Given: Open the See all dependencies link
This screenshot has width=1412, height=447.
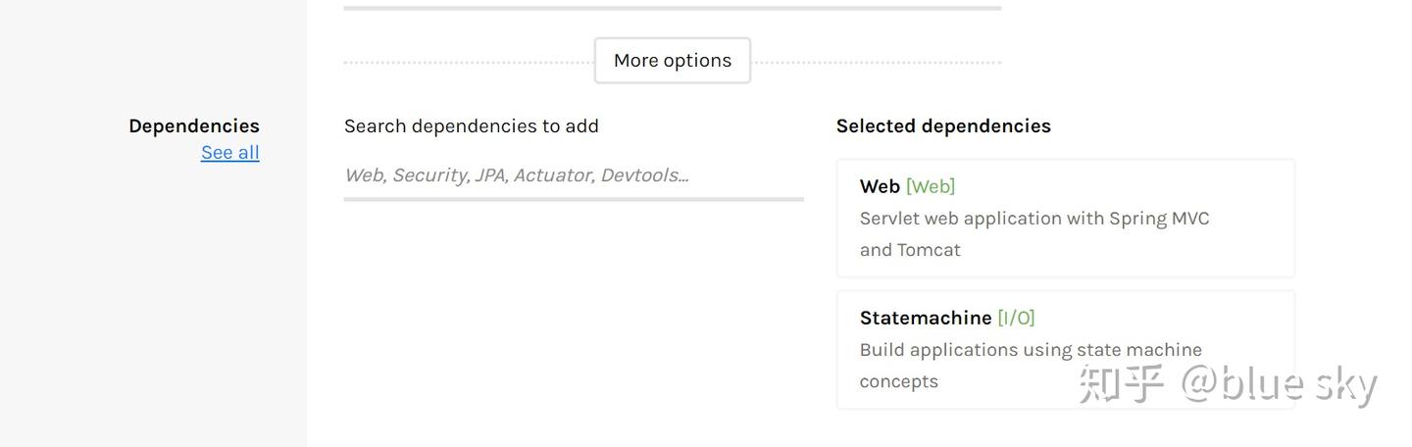Looking at the screenshot, I should [230, 152].
